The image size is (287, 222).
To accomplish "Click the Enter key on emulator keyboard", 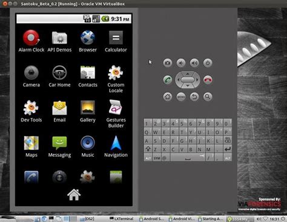I will [x=227, y=149].
